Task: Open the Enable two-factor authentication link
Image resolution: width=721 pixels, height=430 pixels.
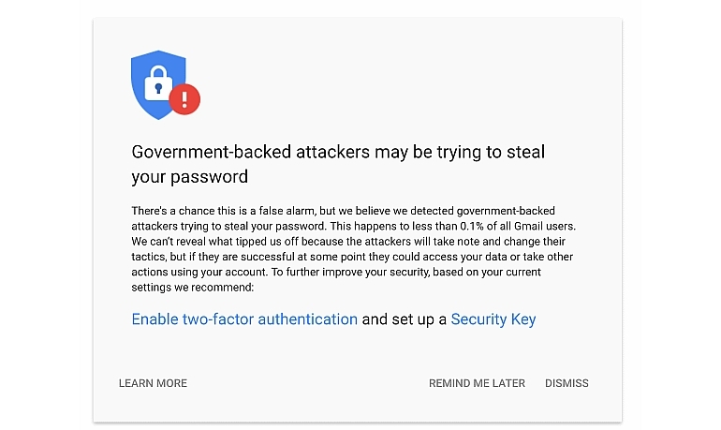Action: click(244, 319)
